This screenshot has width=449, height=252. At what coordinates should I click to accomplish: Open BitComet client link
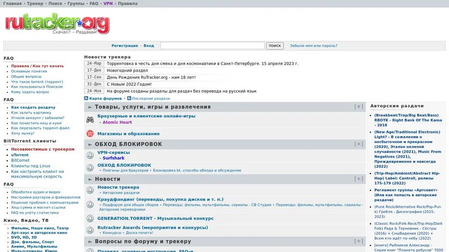click(x=20, y=160)
